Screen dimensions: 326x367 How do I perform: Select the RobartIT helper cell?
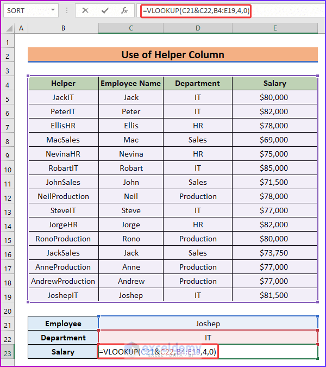[x=64, y=168]
